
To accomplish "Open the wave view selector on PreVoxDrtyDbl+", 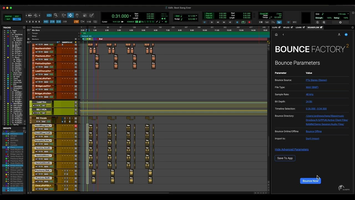I will pyautogui.click(x=46, y=67).
